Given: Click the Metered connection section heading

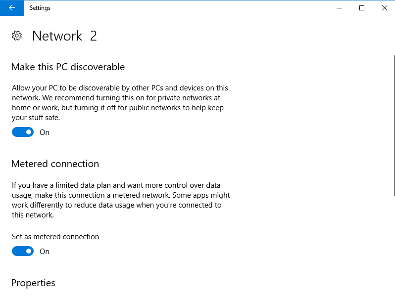Looking at the screenshot, I should click(x=55, y=164).
